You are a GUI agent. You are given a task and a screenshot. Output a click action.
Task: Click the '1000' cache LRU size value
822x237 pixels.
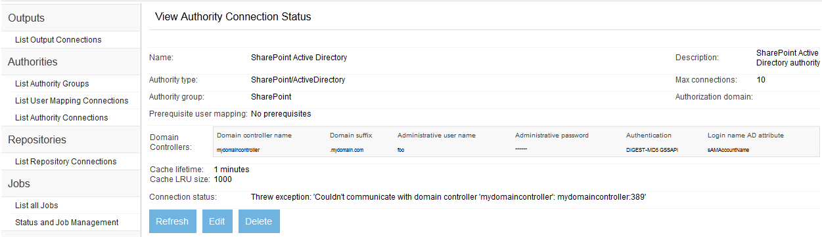pos(223,179)
